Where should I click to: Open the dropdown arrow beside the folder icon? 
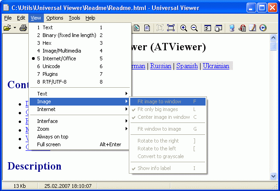click(x=15, y=28)
